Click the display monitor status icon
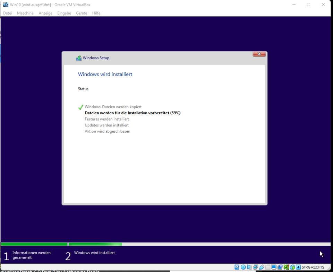The height and width of the screenshot is (272, 333). tap(274, 267)
